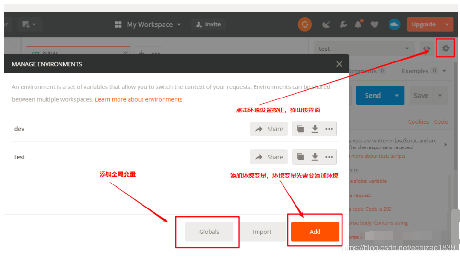
Task: Expand the Upgrade dropdown arrow
Action: click(x=447, y=24)
